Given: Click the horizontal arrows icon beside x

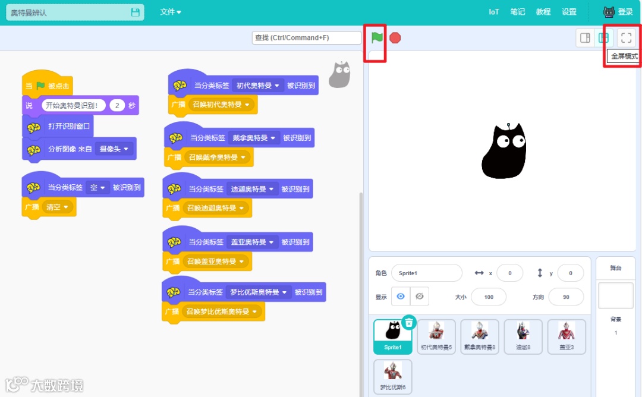Looking at the screenshot, I should coord(479,273).
